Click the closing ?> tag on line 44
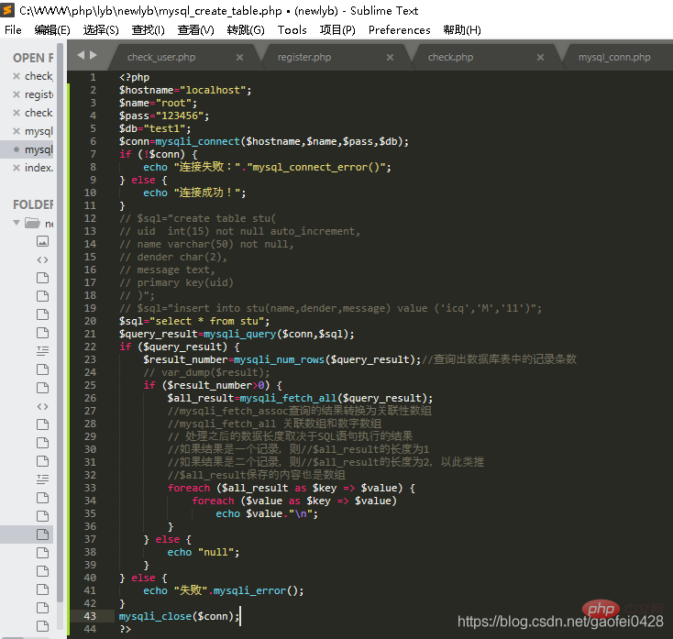Viewport: 673px width, 639px height. (125, 629)
